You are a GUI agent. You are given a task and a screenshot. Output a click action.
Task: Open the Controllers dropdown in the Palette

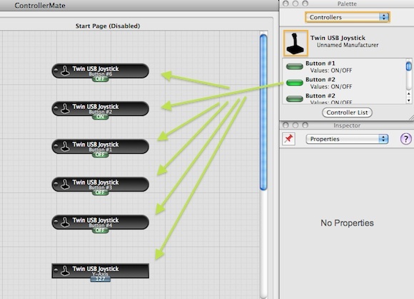click(x=348, y=17)
